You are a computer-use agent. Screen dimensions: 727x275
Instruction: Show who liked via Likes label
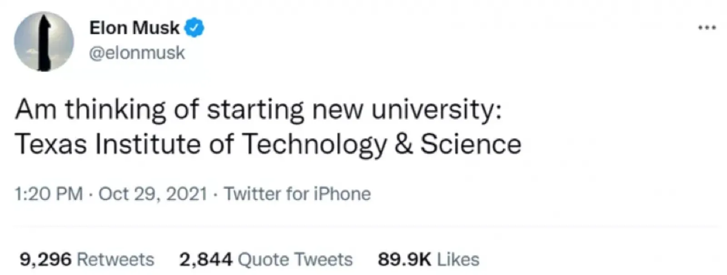pos(458,260)
